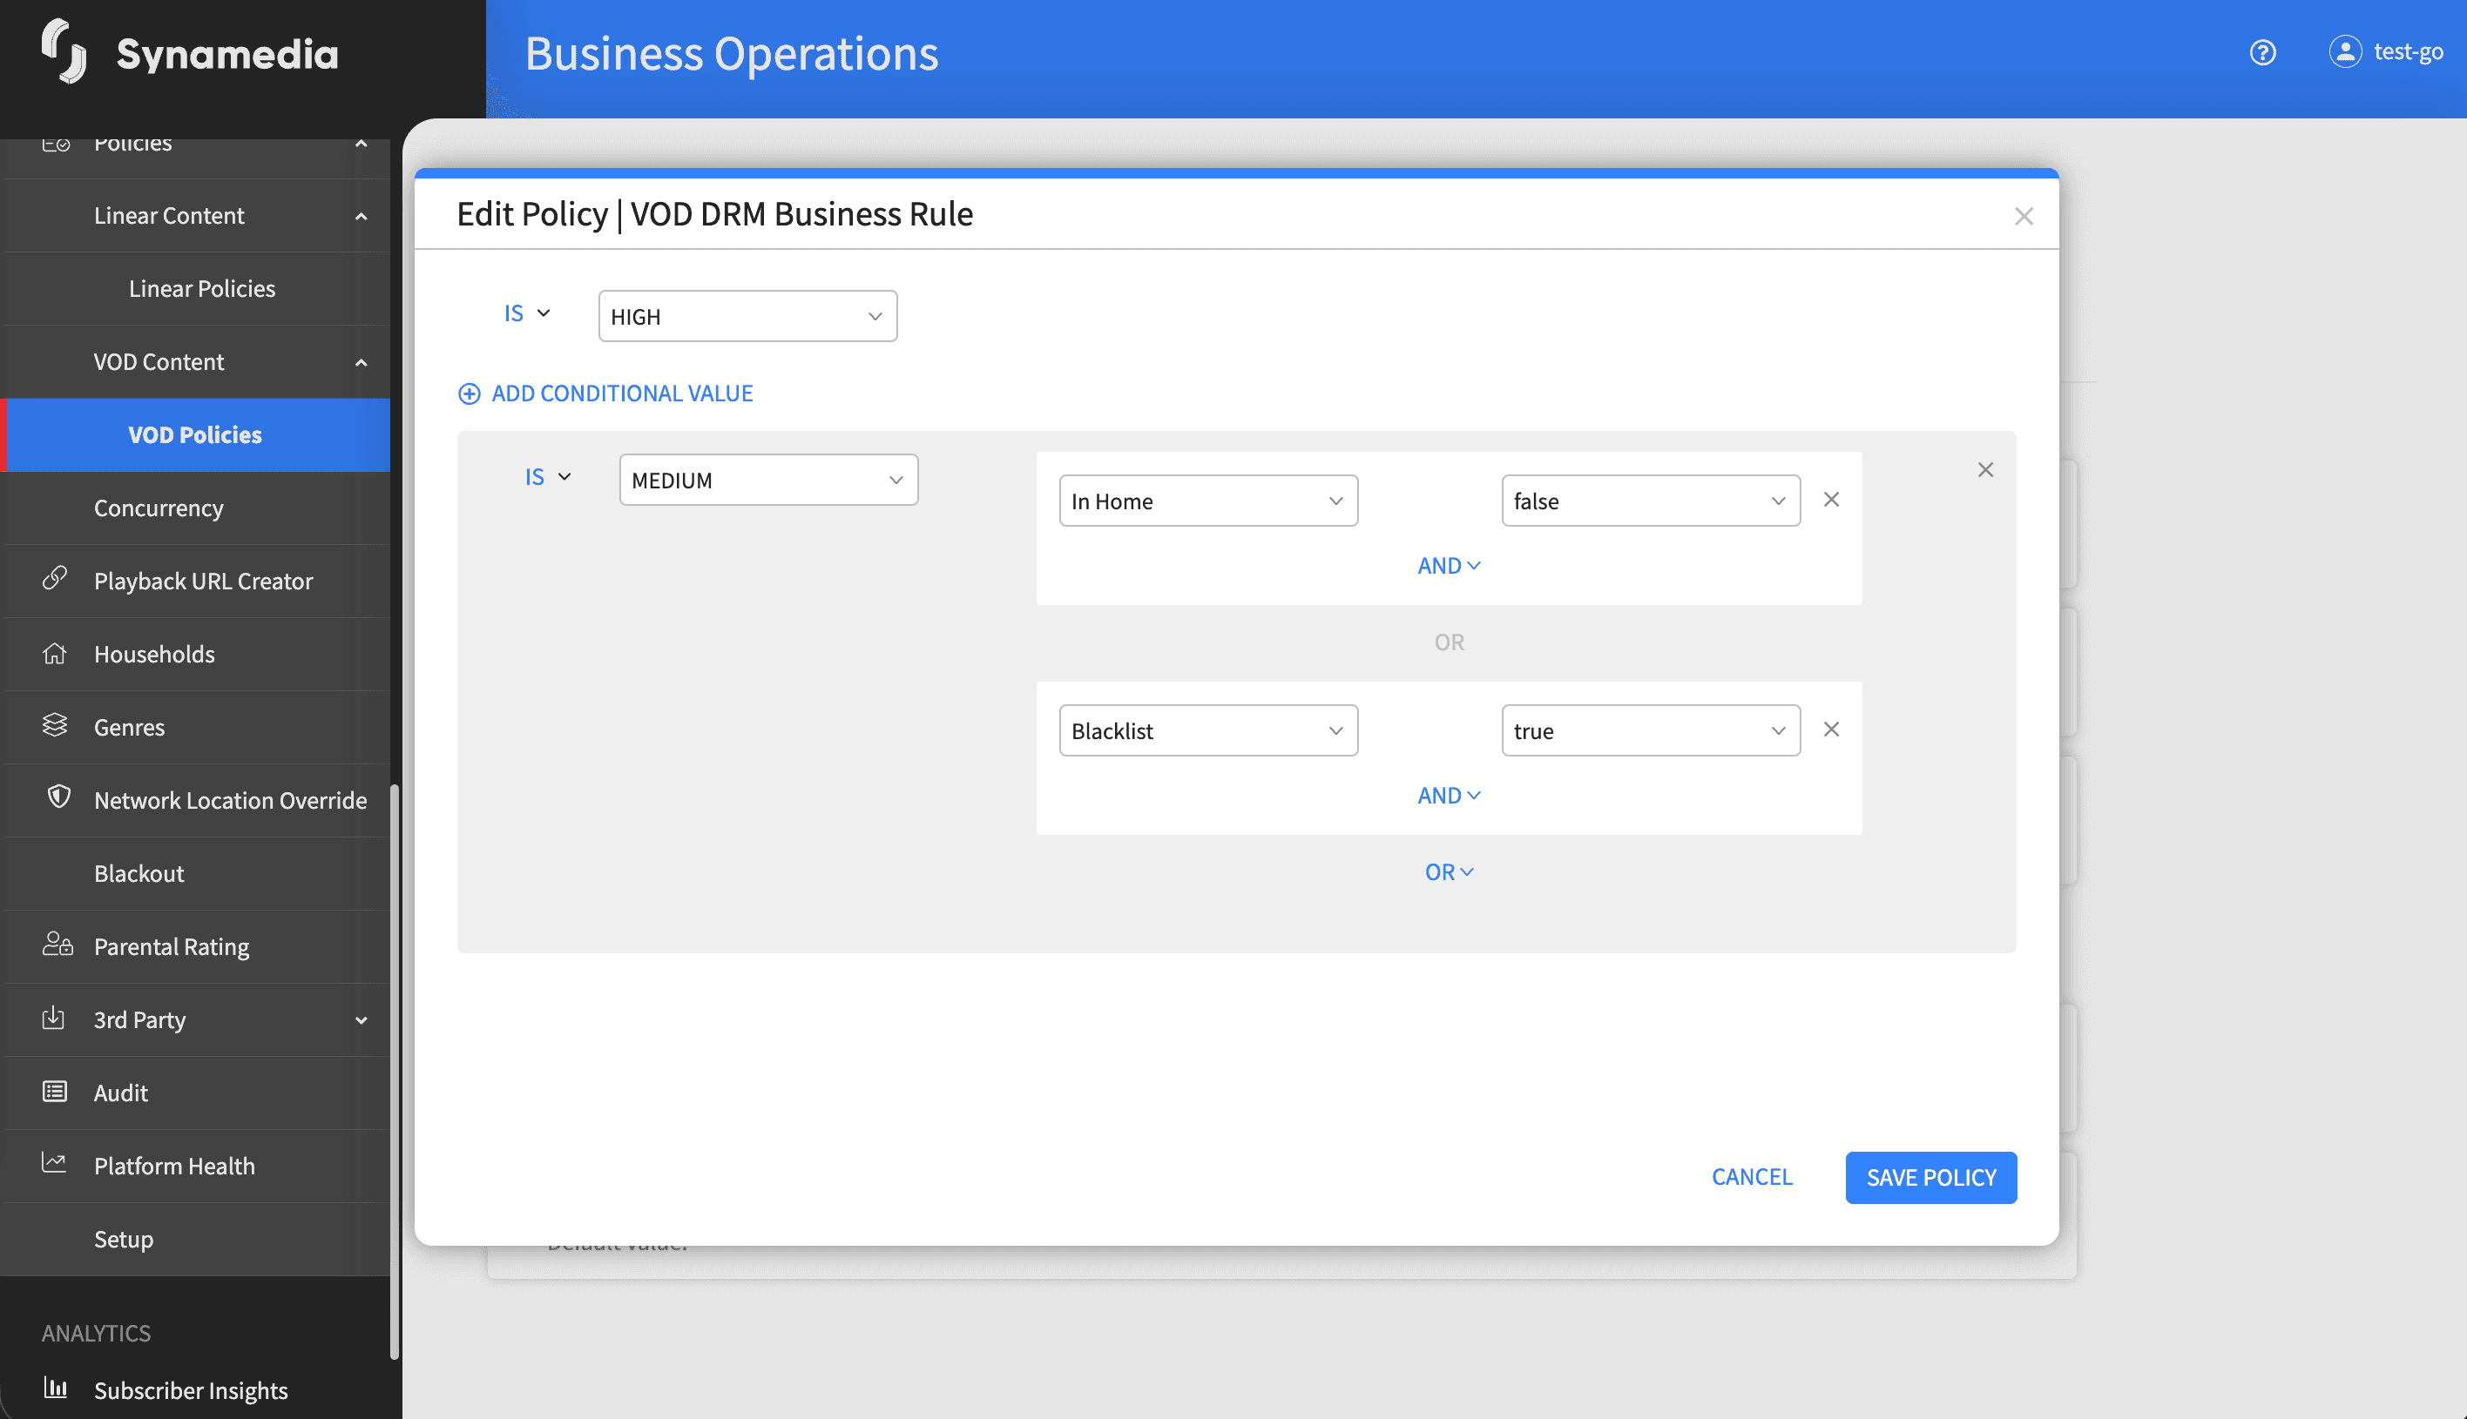This screenshot has width=2467, height=1419.
Task: Collapse the Policies sidebar section chevron
Action: (x=361, y=145)
